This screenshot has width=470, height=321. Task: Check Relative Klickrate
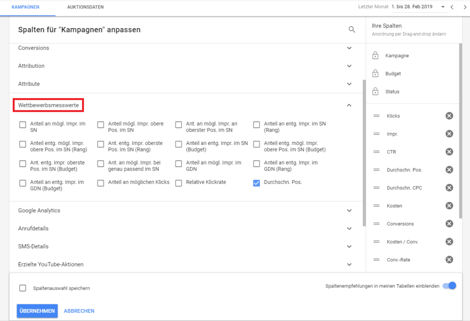(179, 183)
